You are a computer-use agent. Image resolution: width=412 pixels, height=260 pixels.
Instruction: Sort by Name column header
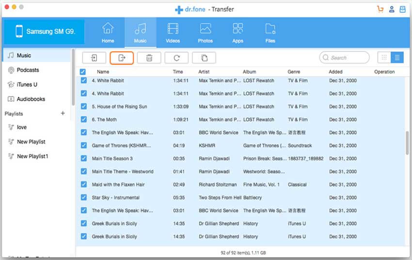point(103,72)
